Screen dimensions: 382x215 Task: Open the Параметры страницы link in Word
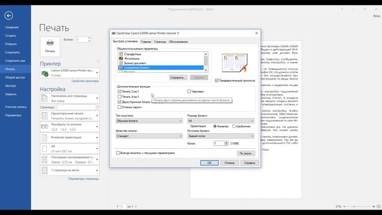(84, 179)
